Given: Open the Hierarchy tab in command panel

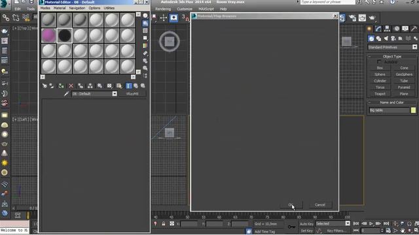Looking at the screenshot, I should click(387, 29).
